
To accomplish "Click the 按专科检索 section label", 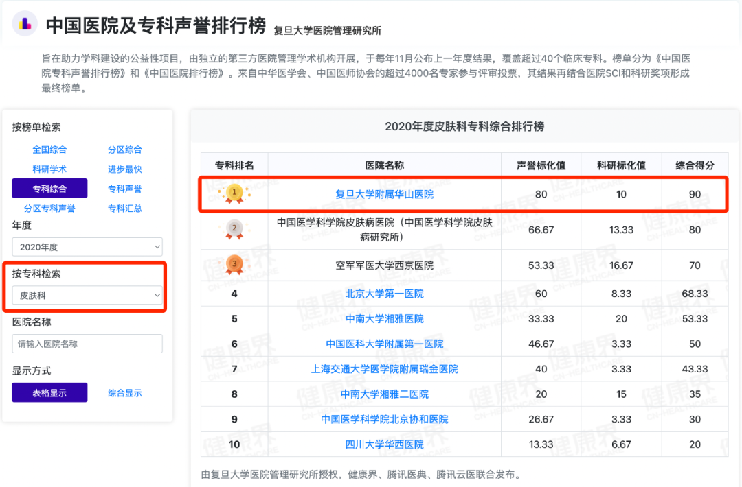I will click(x=36, y=274).
